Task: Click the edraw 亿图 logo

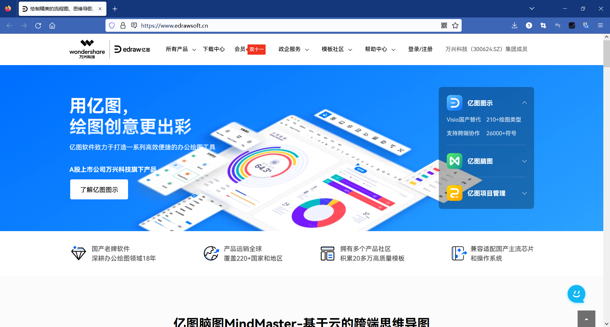Action: coord(132,49)
